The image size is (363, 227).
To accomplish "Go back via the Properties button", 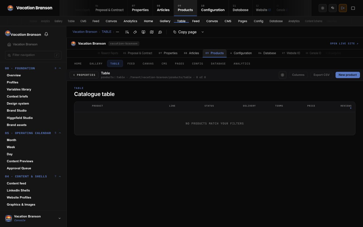I will [84, 75].
